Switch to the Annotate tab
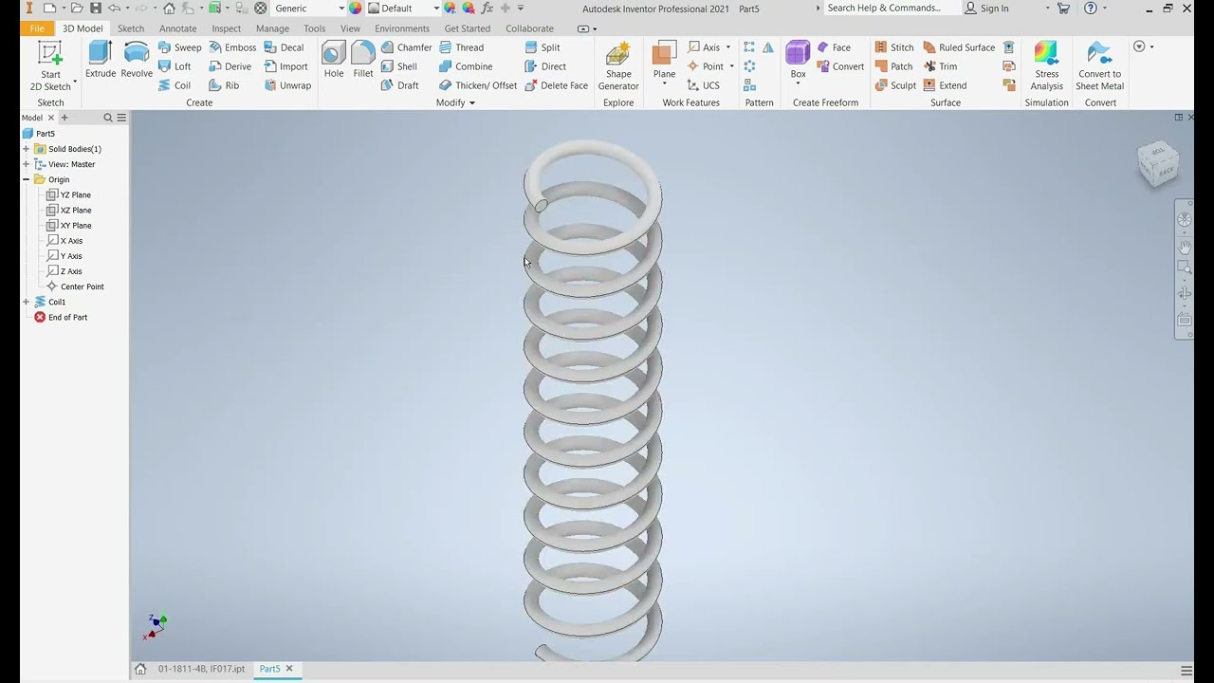The height and width of the screenshot is (683, 1214). pyautogui.click(x=178, y=28)
